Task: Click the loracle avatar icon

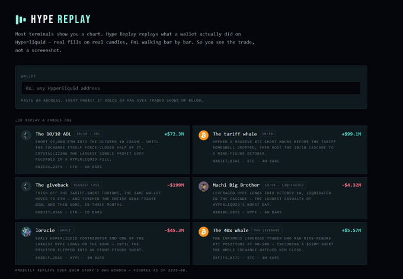Action: pyautogui.click(x=26, y=232)
